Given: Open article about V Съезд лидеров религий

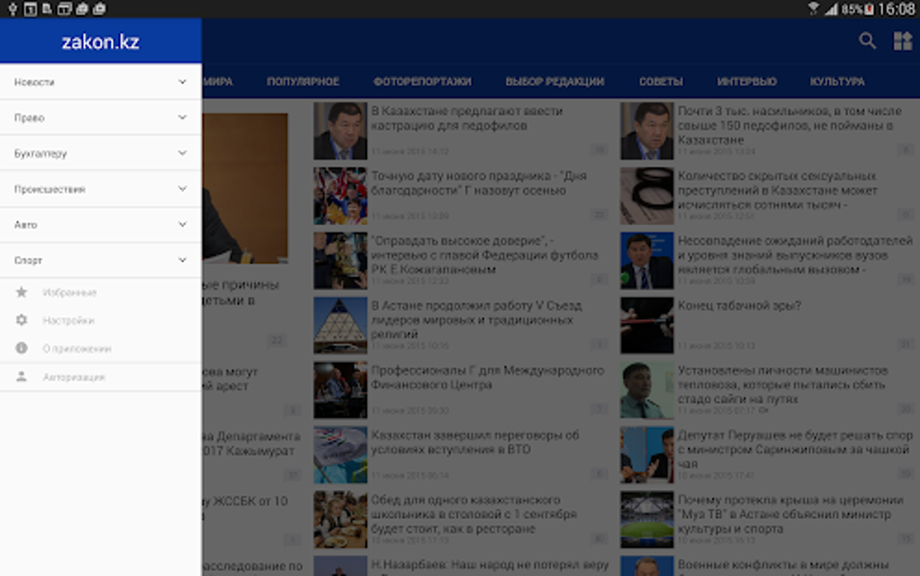Looking at the screenshot, I should [476, 320].
